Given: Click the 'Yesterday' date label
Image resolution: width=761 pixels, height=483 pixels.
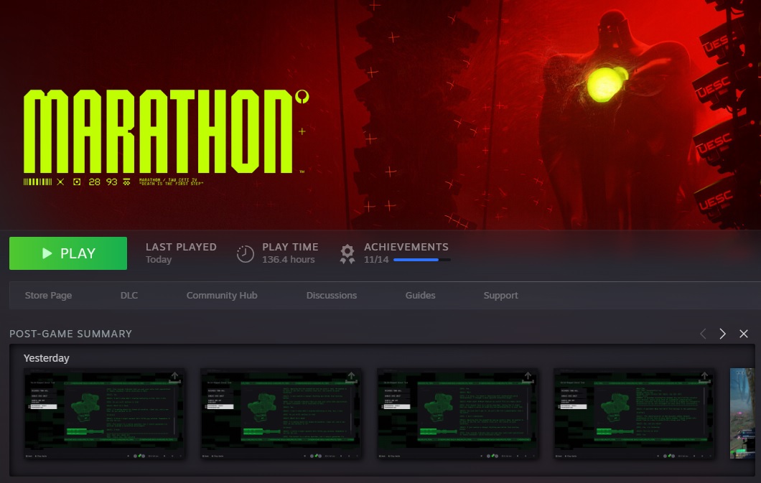Looking at the screenshot, I should click(47, 358).
